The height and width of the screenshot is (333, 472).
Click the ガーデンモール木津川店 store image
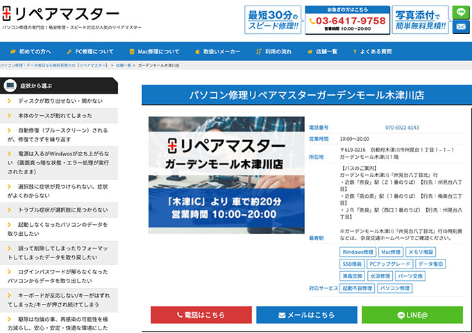pyautogui.click(x=226, y=175)
